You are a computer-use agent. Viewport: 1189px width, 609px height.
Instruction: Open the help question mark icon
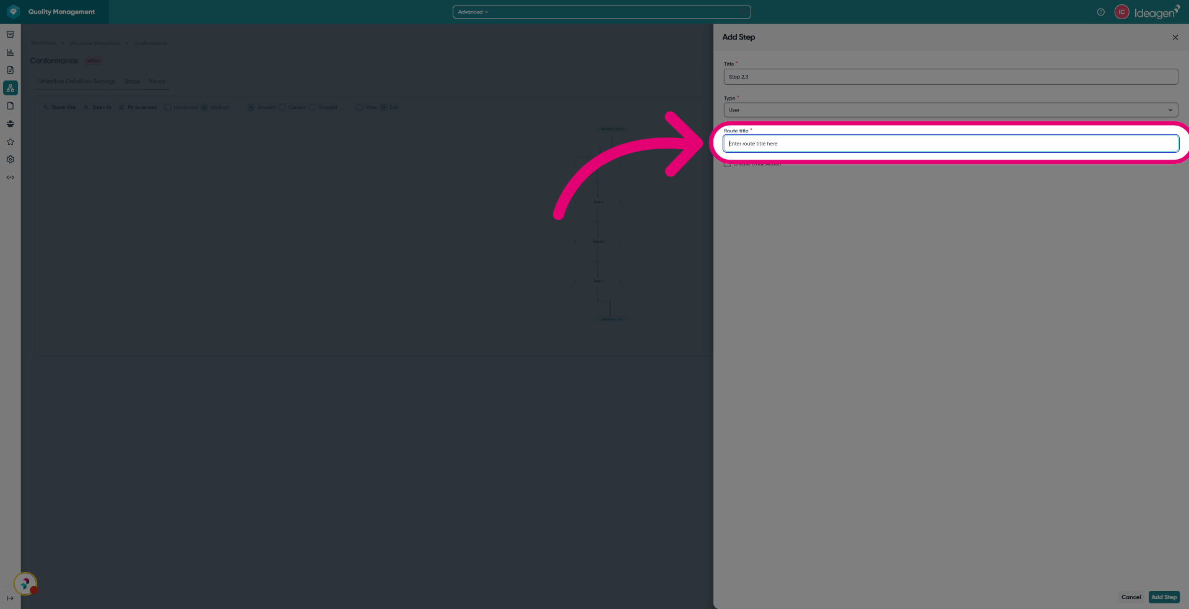pos(1100,12)
